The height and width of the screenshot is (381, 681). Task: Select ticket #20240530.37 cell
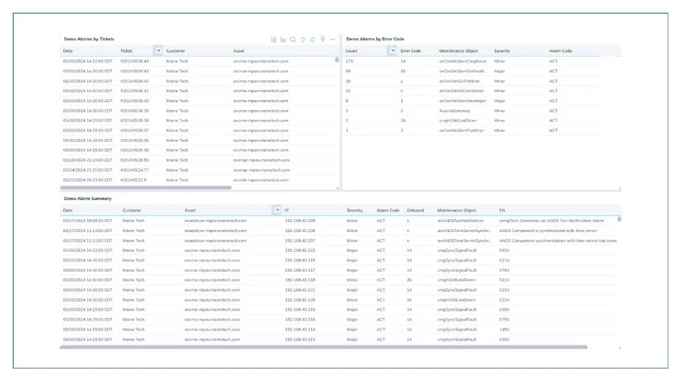pos(135,131)
